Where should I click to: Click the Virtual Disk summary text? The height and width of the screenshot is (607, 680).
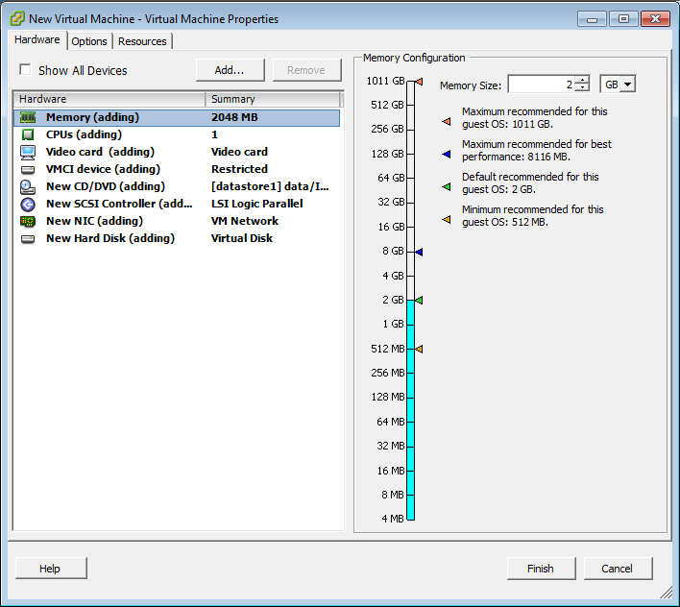pos(242,238)
